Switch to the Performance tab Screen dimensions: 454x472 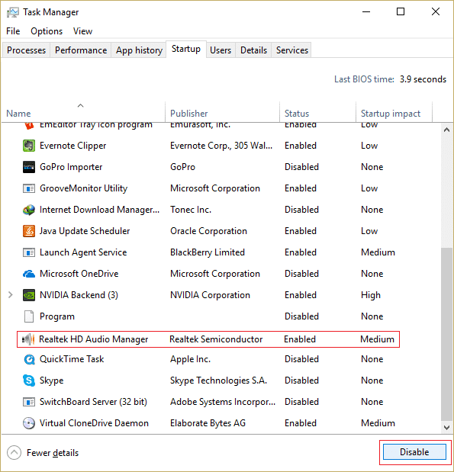[x=81, y=50]
